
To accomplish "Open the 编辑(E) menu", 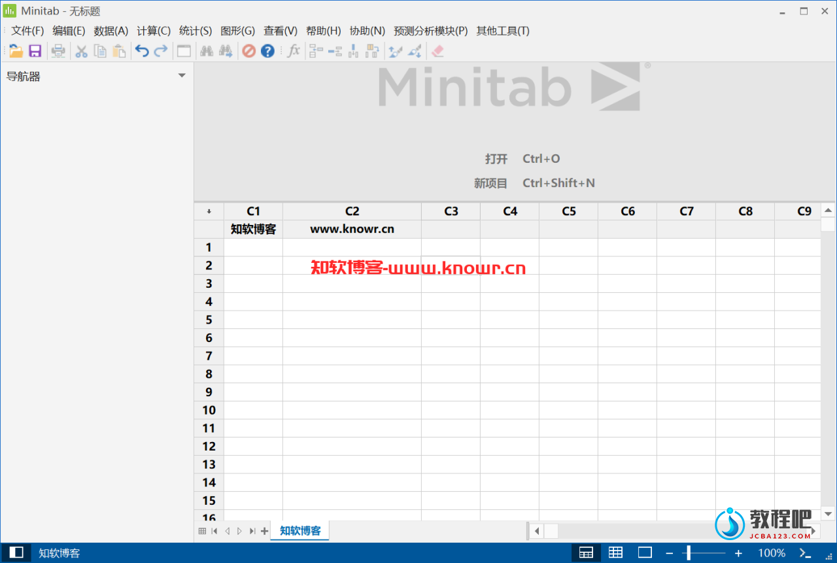I will 69,31.
